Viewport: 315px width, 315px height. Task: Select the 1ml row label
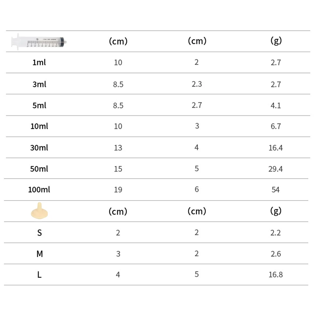39,62
